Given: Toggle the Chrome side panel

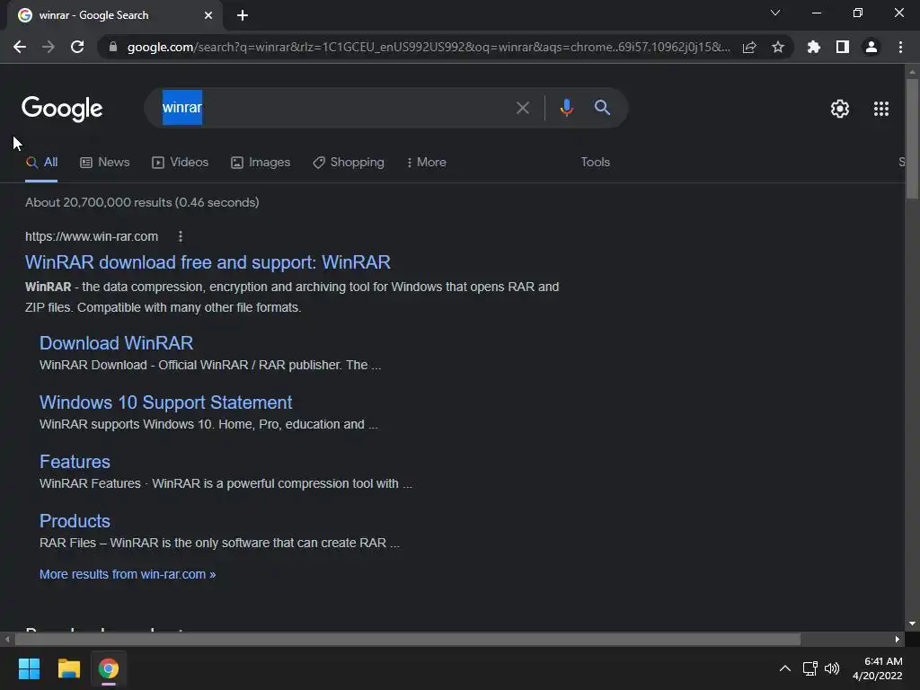Looking at the screenshot, I should click(843, 47).
